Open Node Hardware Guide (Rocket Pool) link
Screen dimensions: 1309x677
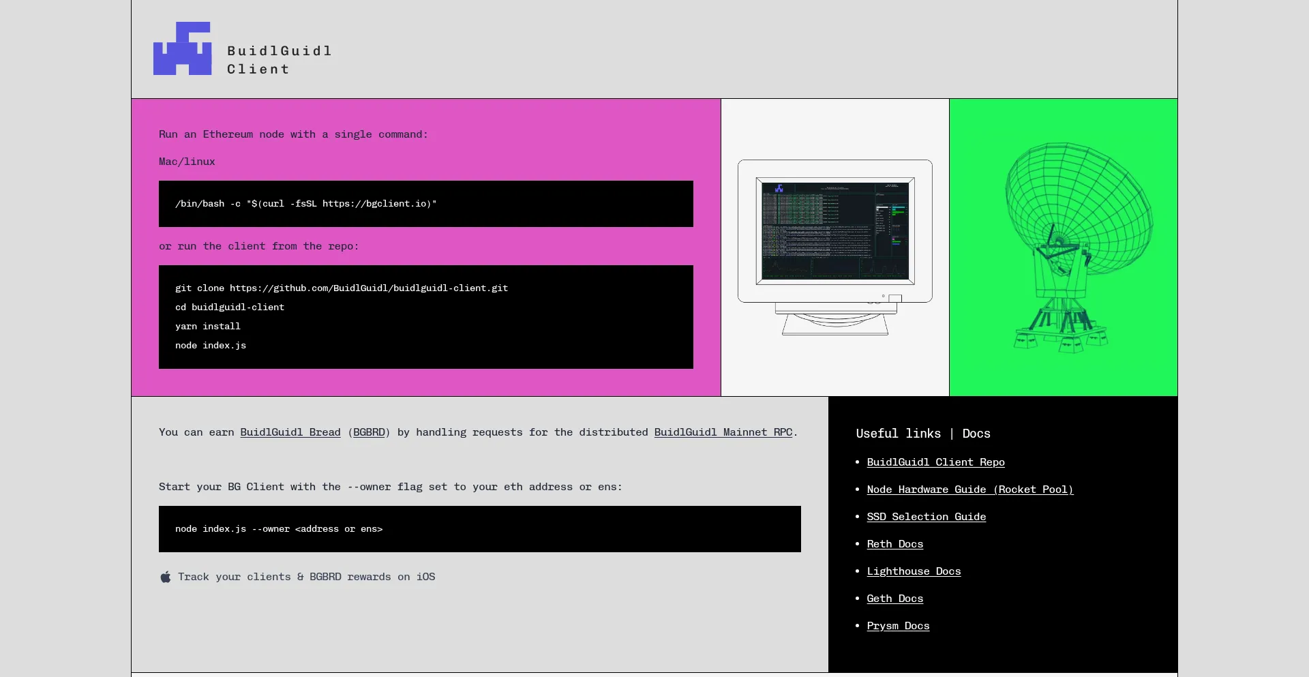pos(970,490)
